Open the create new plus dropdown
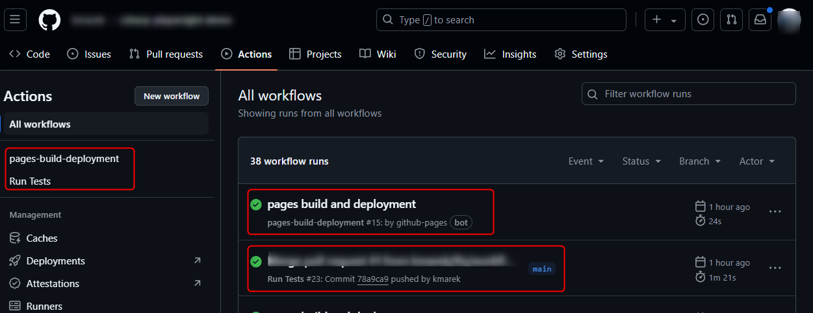 (664, 20)
